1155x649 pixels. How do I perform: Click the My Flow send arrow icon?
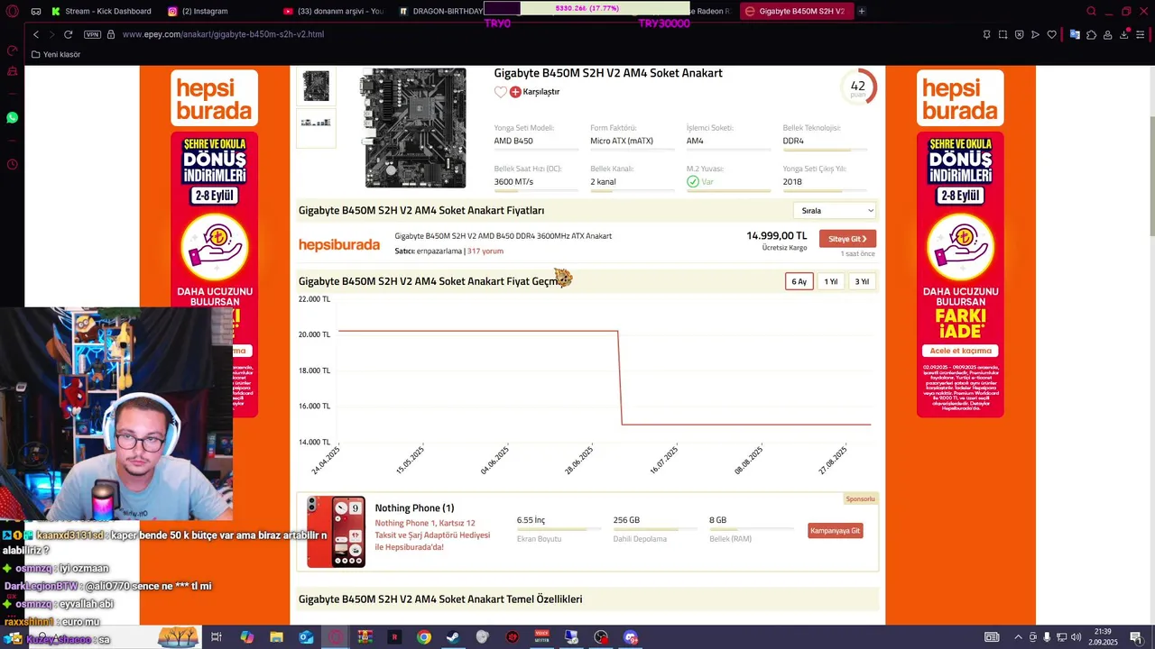pyautogui.click(x=1035, y=34)
